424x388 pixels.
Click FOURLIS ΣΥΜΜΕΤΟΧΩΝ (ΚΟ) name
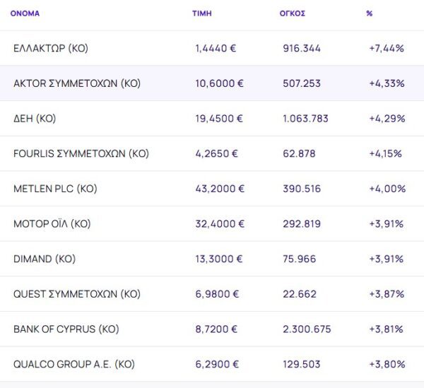coord(81,153)
